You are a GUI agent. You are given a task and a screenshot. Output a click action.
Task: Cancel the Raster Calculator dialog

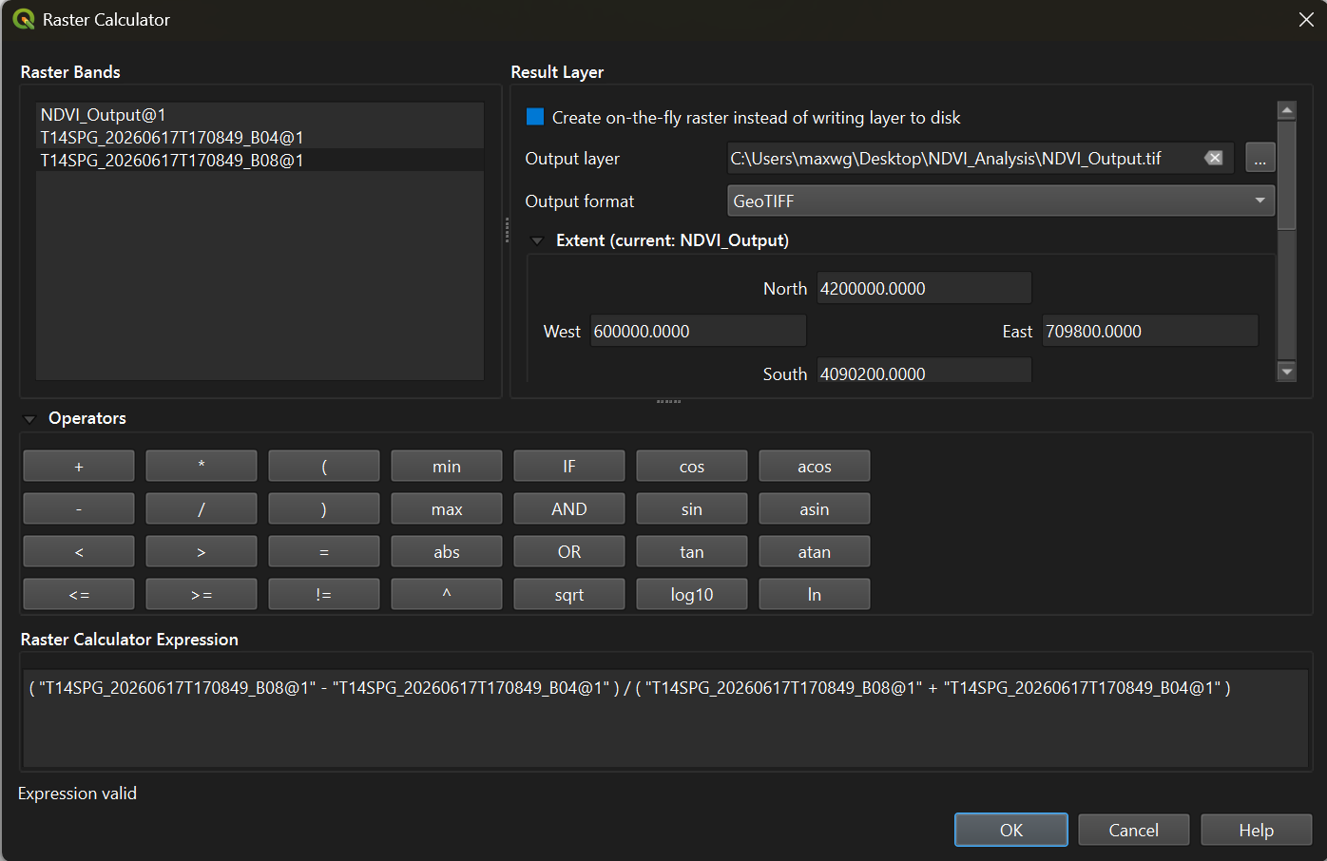click(x=1134, y=830)
